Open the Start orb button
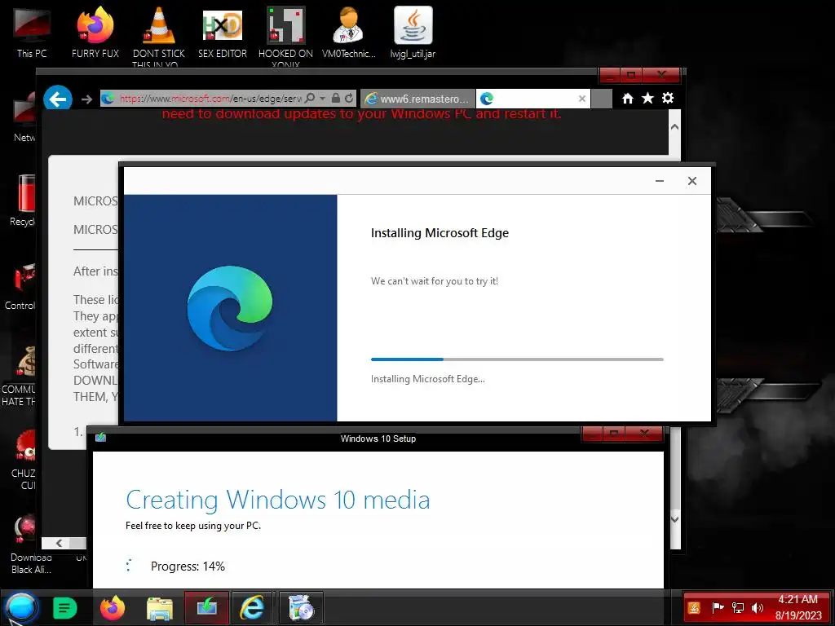The width and height of the screenshot is (835, 626). point(21,608)
